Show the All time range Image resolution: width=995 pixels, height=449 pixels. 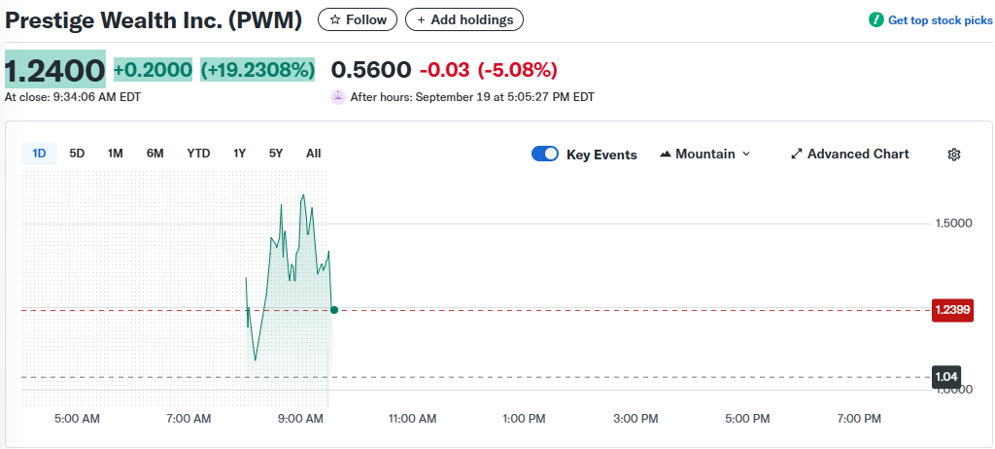(x=313, y=154)
